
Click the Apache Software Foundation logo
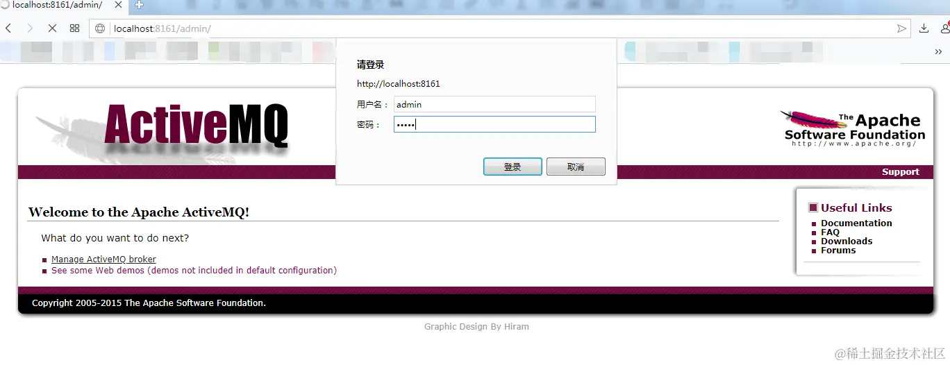[854, 128]
